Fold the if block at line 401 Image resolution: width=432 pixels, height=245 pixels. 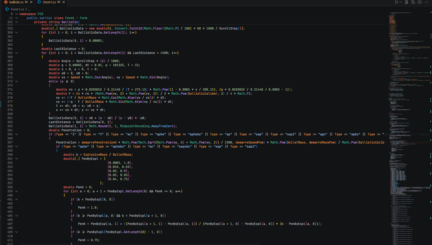point(17,199)
